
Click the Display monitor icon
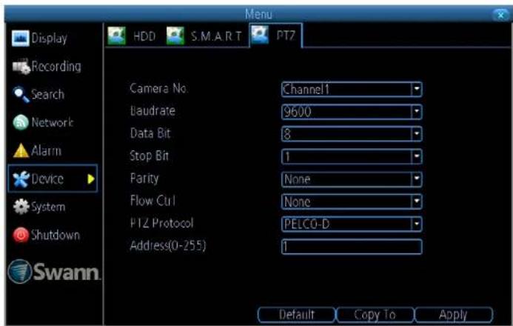20,38
